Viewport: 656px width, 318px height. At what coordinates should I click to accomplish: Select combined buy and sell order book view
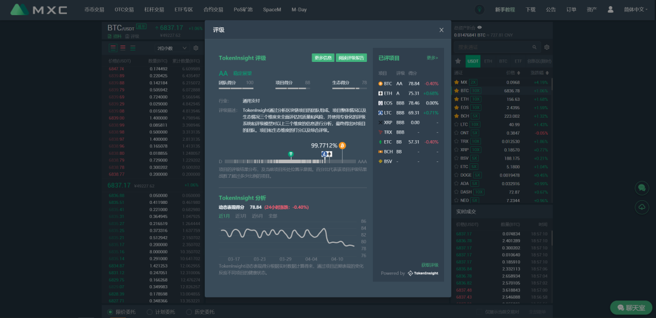point(113,48)
